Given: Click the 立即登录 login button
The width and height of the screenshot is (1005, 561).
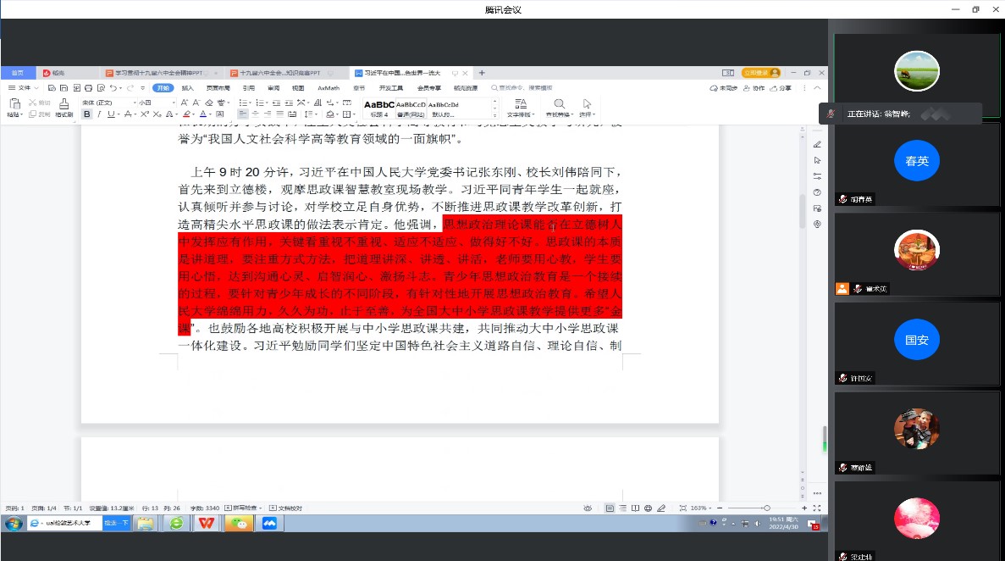Looking at the screenshot, I should coord(760,73).
